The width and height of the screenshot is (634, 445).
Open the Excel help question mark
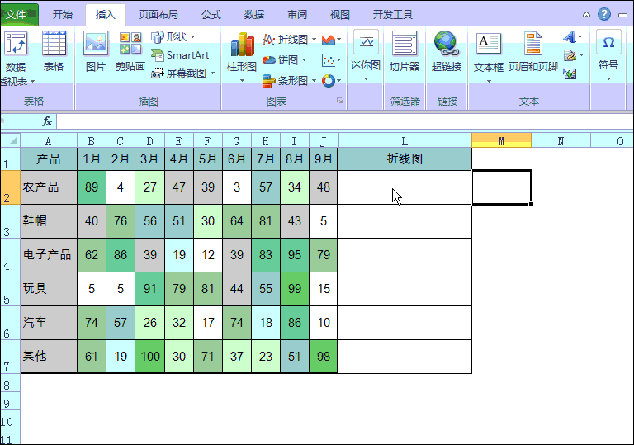tap(604, 15)
